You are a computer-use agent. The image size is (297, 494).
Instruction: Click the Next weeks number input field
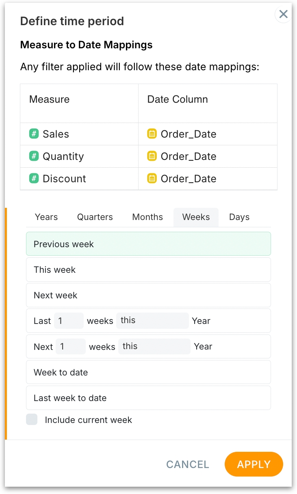71,347
